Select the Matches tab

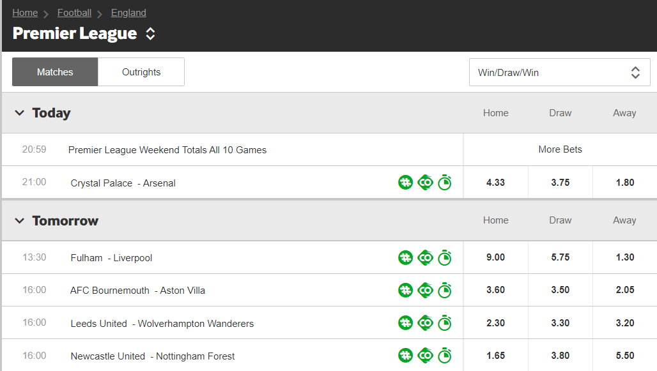point(55,72)
